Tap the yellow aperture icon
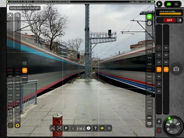 pyautogui.click(x=17, y=126)
